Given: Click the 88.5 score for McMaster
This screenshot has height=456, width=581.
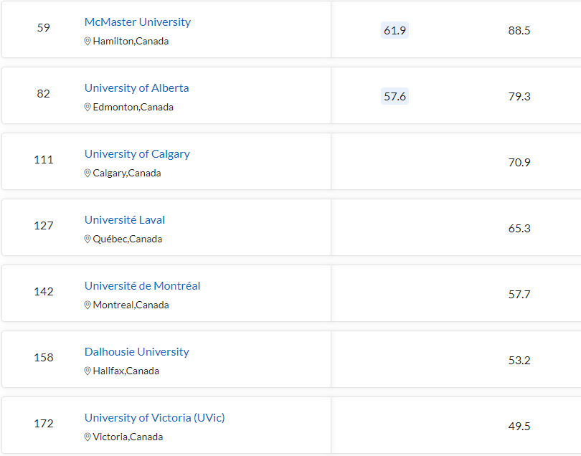Looking at the screenshot, I should tap(519, 30).
